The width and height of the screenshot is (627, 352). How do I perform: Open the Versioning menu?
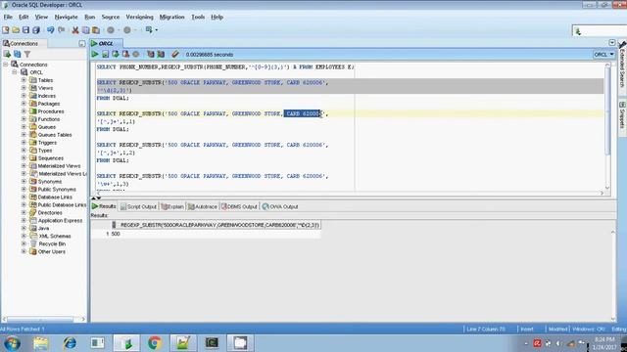click(139, 18)
